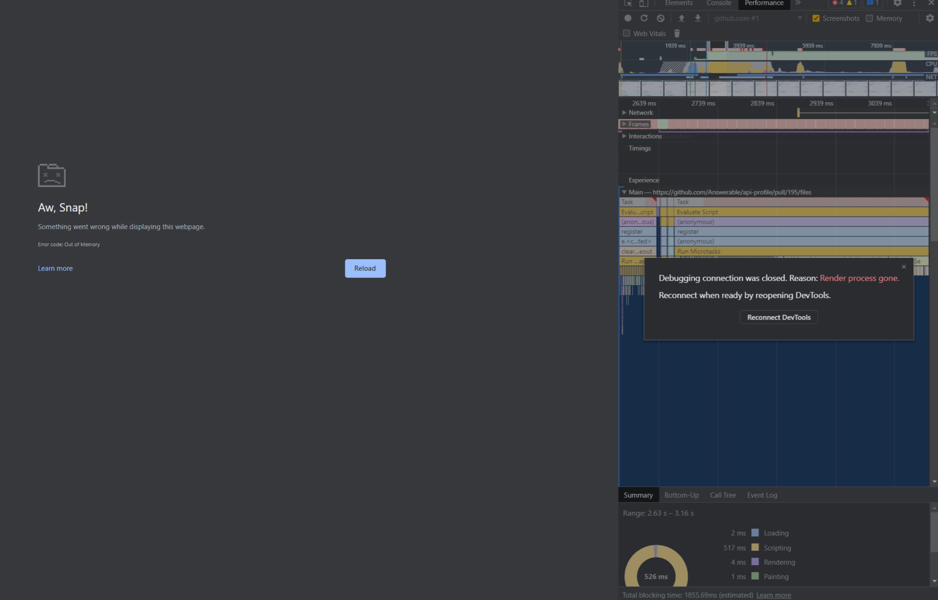Click the green Painting legend swatch
Screen dimensions: 938x600
coord(755,576)
